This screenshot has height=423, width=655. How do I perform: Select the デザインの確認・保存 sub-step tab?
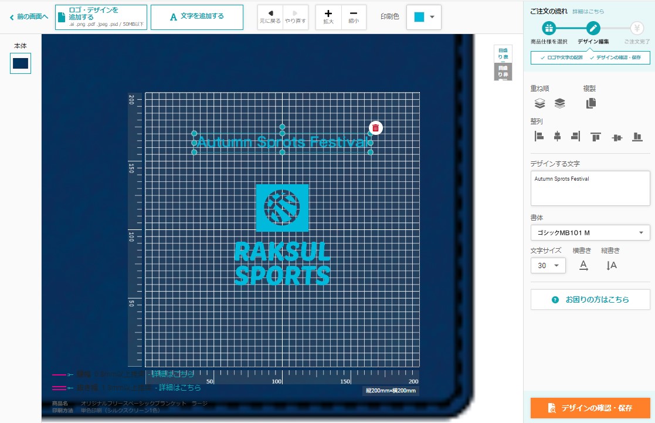(x=615, y=57)
